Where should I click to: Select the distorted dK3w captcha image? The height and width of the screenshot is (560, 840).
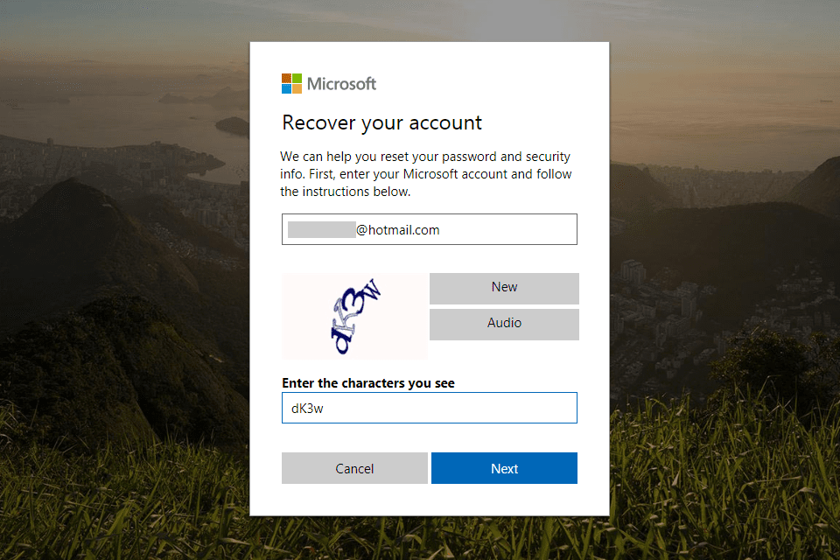click(354, 316)
